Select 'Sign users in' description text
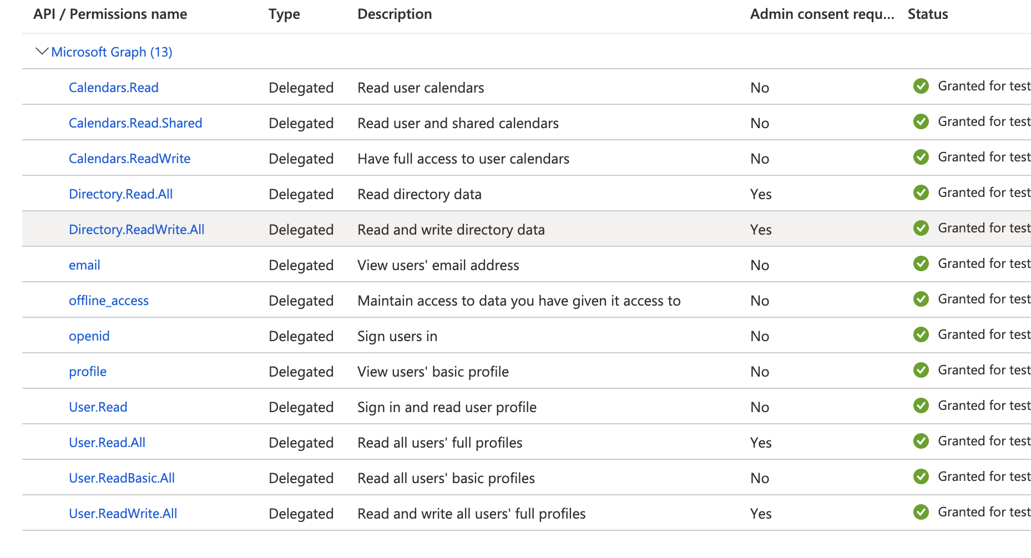1031x558 pixels. click(x=397, y=336)
